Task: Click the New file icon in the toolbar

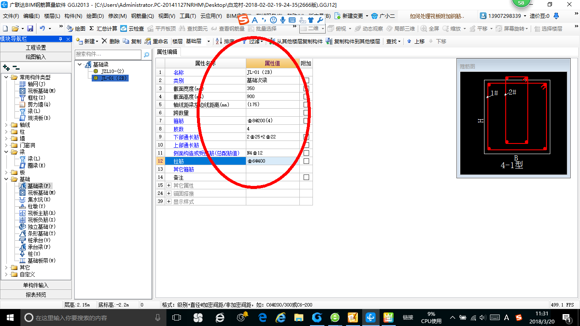Action: click(x=5, y=28)
